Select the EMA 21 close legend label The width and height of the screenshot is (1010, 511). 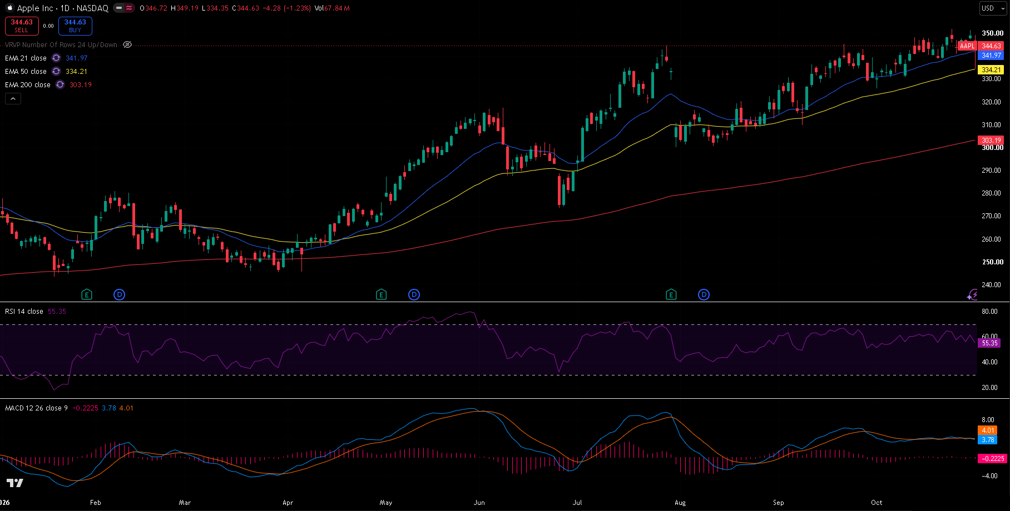(x=26, y=58)
